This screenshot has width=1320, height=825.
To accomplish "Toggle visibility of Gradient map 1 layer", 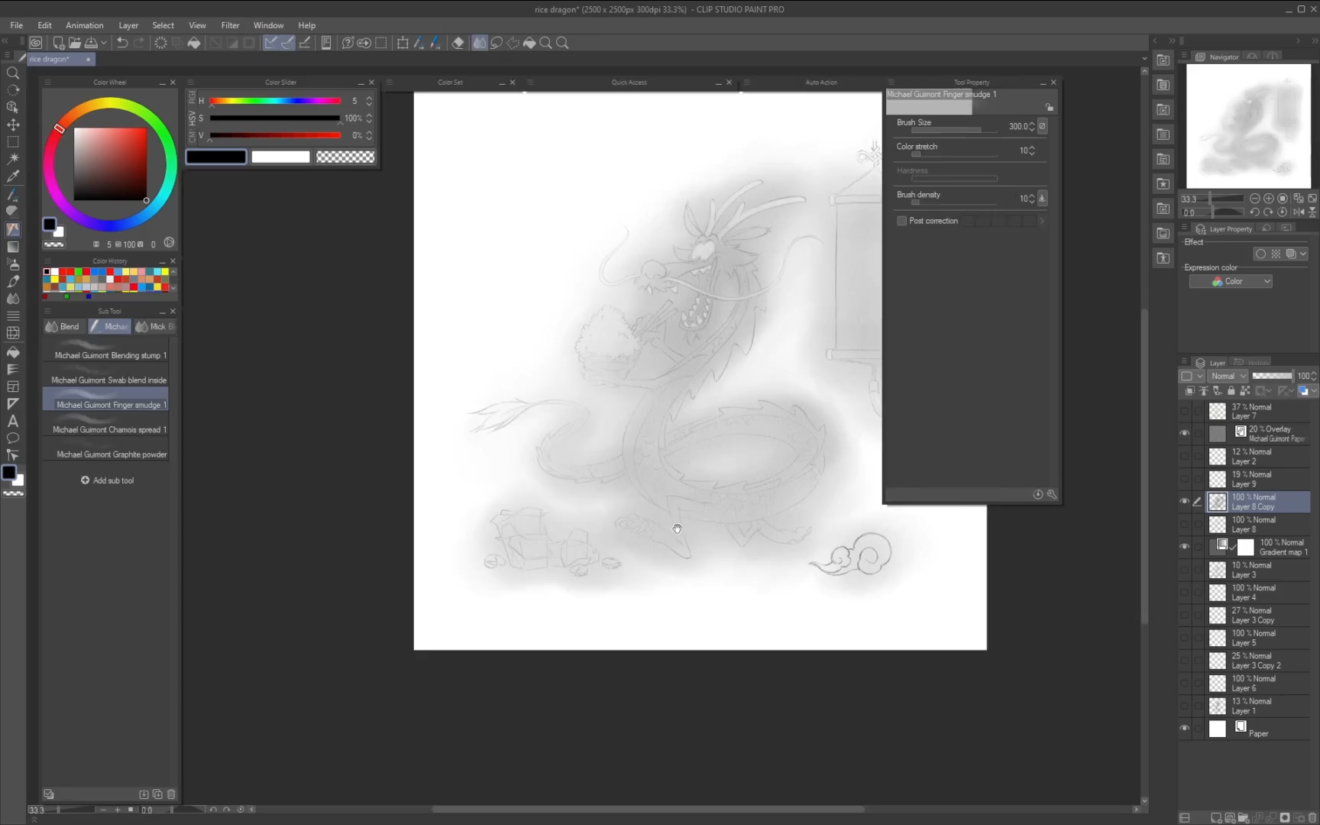I will [x=1184, y=547].
